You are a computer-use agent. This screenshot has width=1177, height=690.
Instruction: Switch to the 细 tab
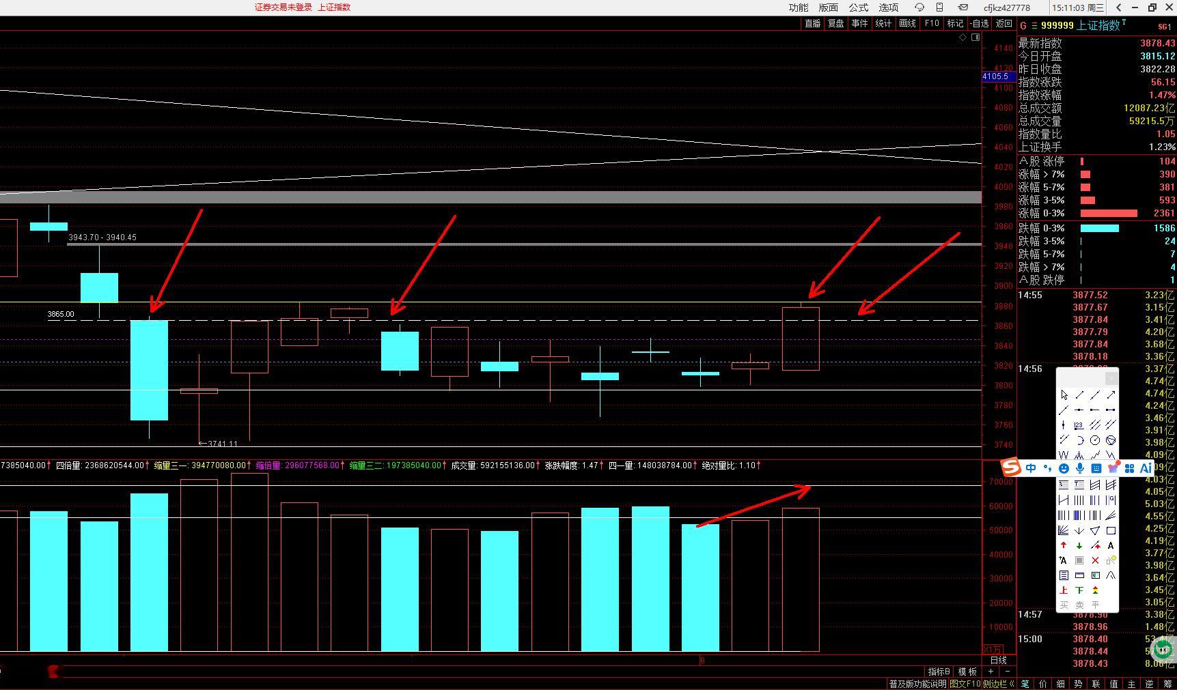pos(1061,684)
